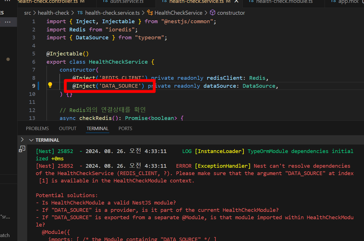Click "Potential solutions:" in the terminal
The height and width of the screenshot is (241, 364).
pyautogui.click(x=67, y=195)
